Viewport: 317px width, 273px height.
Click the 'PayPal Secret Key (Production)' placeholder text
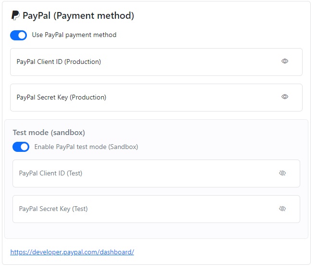61,98
